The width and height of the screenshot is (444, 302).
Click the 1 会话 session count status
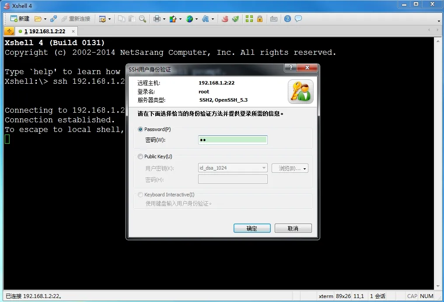378,296
